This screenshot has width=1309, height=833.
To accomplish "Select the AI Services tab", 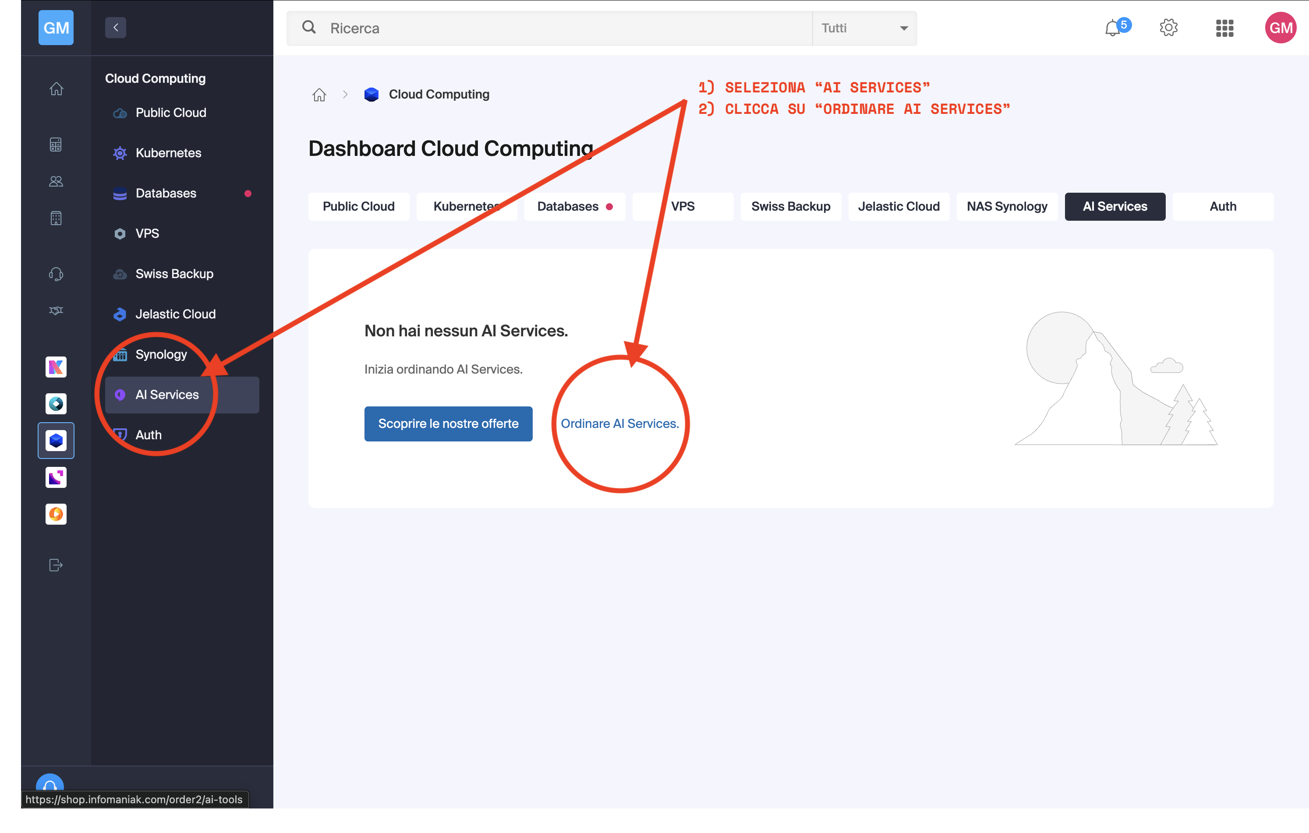I will tap(1115, 206).
